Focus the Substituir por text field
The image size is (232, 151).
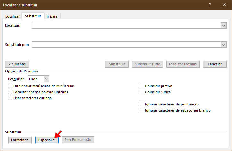(127, 45)
